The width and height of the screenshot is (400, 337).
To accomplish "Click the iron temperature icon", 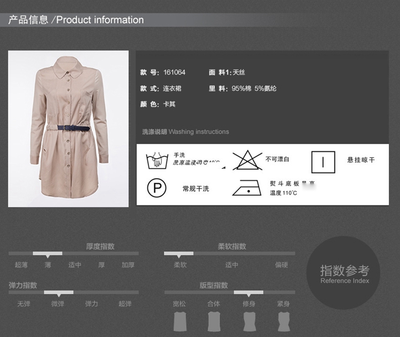I will tap(246, 188).
